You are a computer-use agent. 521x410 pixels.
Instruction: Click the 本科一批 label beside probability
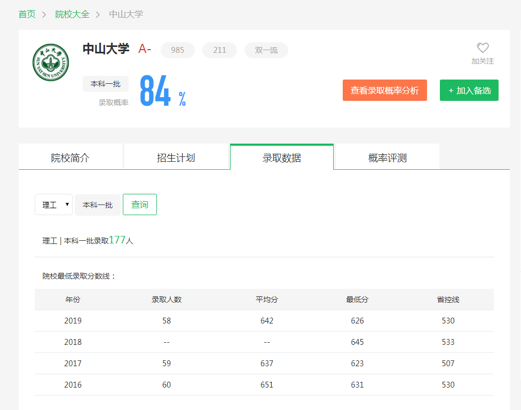tap(106, 84)
